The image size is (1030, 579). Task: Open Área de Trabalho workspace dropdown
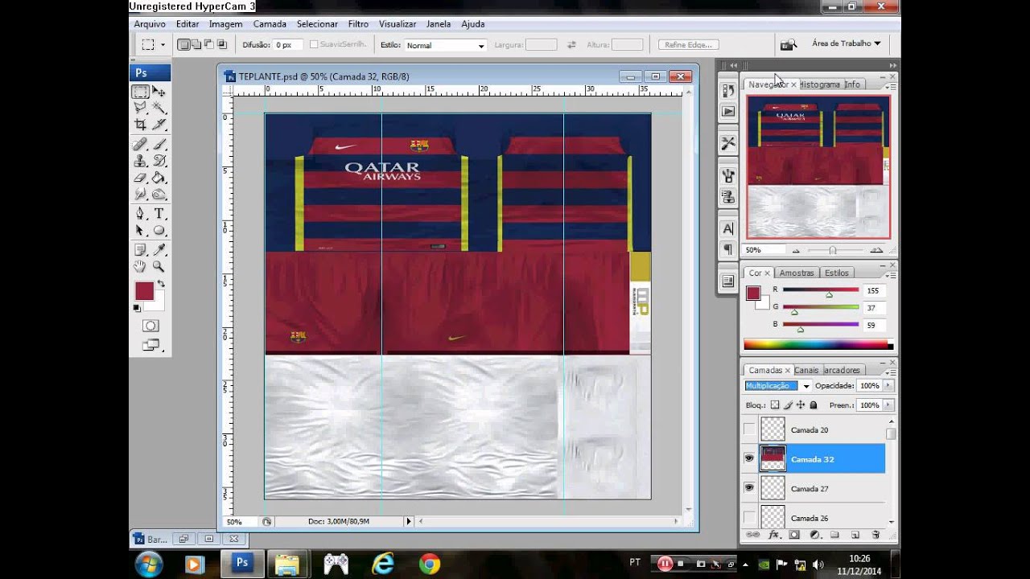point(846,43)
